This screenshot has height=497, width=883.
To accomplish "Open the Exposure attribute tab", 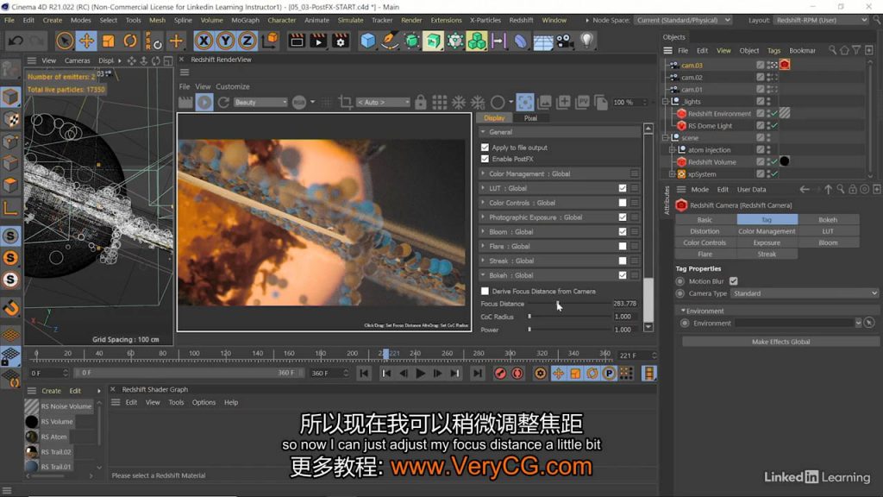I will [x=767, y=242].
